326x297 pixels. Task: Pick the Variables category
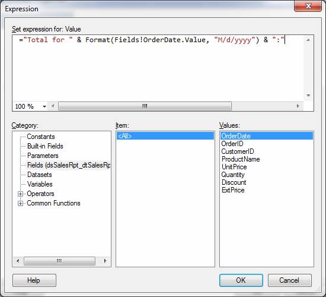tap(40, 184)
